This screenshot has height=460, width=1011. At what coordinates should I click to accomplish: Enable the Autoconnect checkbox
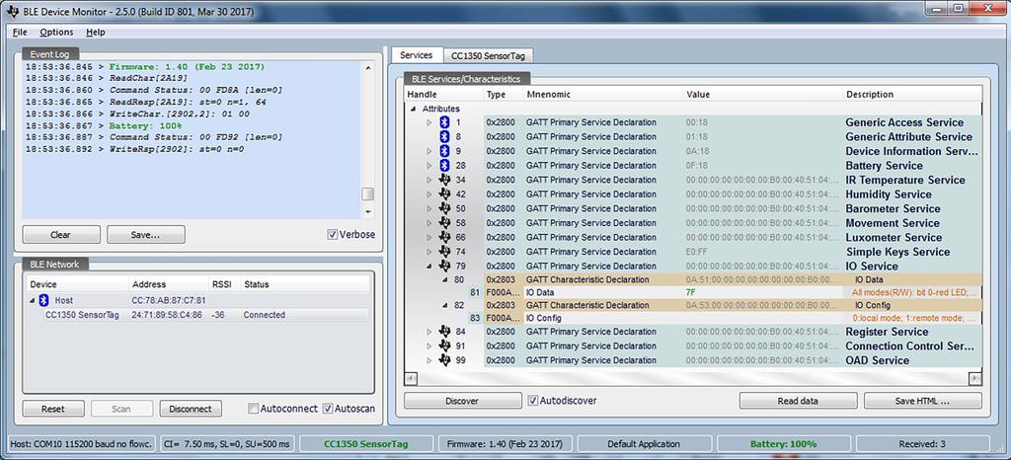254,409
